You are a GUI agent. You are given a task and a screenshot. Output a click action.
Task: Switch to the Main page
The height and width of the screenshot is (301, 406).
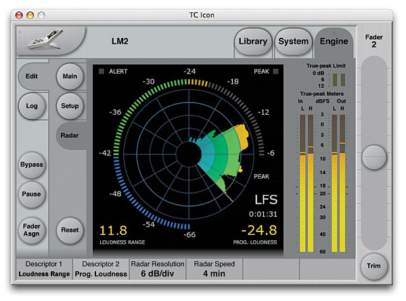(x=70, y=76)
